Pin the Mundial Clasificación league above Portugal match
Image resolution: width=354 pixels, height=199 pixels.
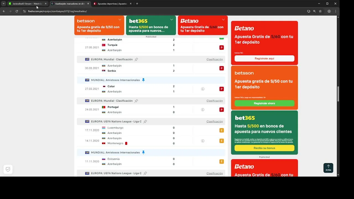136,101
